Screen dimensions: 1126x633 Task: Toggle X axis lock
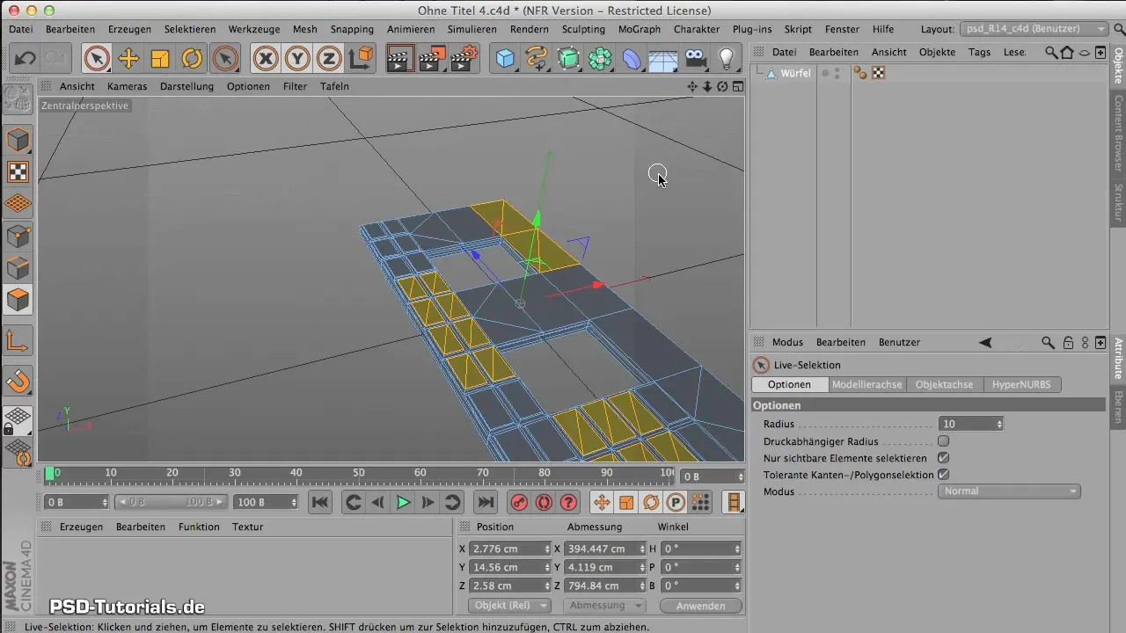(x=266, y=59)
